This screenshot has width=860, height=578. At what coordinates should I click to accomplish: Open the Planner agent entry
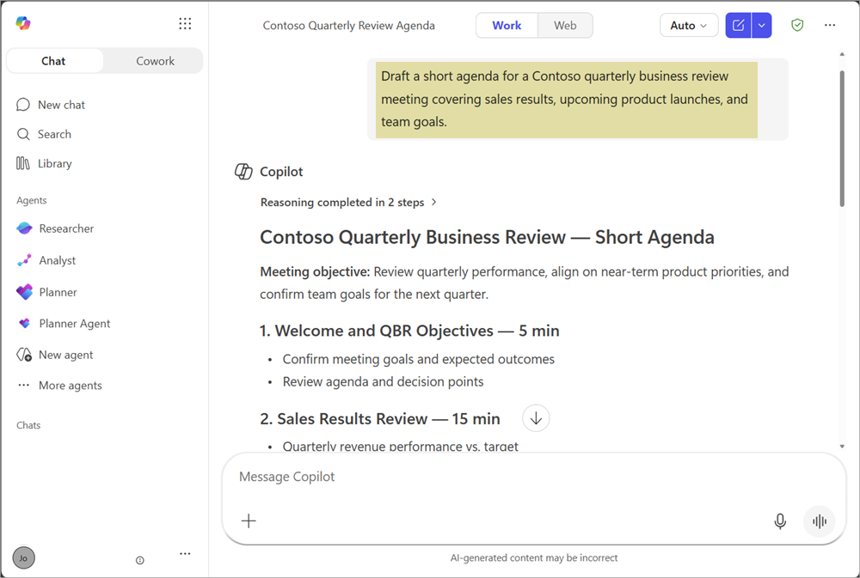click(x=47, y=292)
